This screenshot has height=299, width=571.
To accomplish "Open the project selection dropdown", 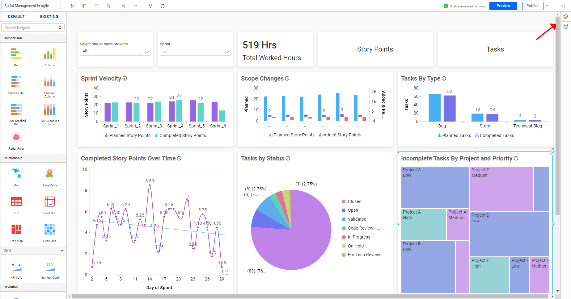I will tap(115, 52).
